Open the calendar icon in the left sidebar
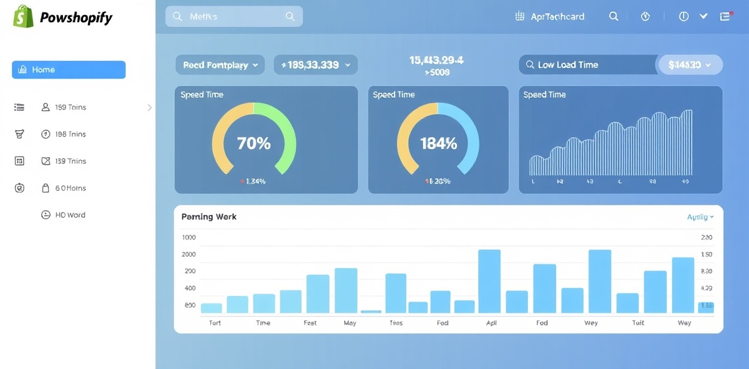Viewport: 749px width, 369px height. click(x=19, y=161)
